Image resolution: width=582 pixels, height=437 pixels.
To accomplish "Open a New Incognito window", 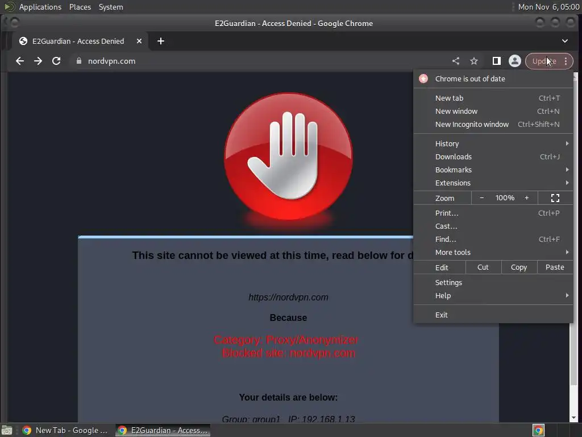I will 493,124.
